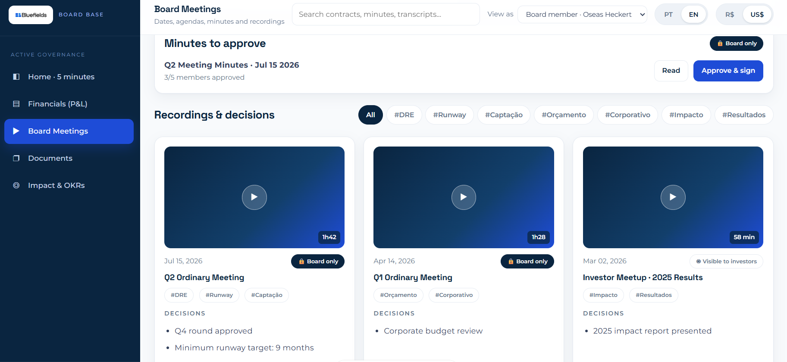Viewport: 787px width, 362px height.
Task: Click the Visible to investors badge
Action: tap(726, 261)
